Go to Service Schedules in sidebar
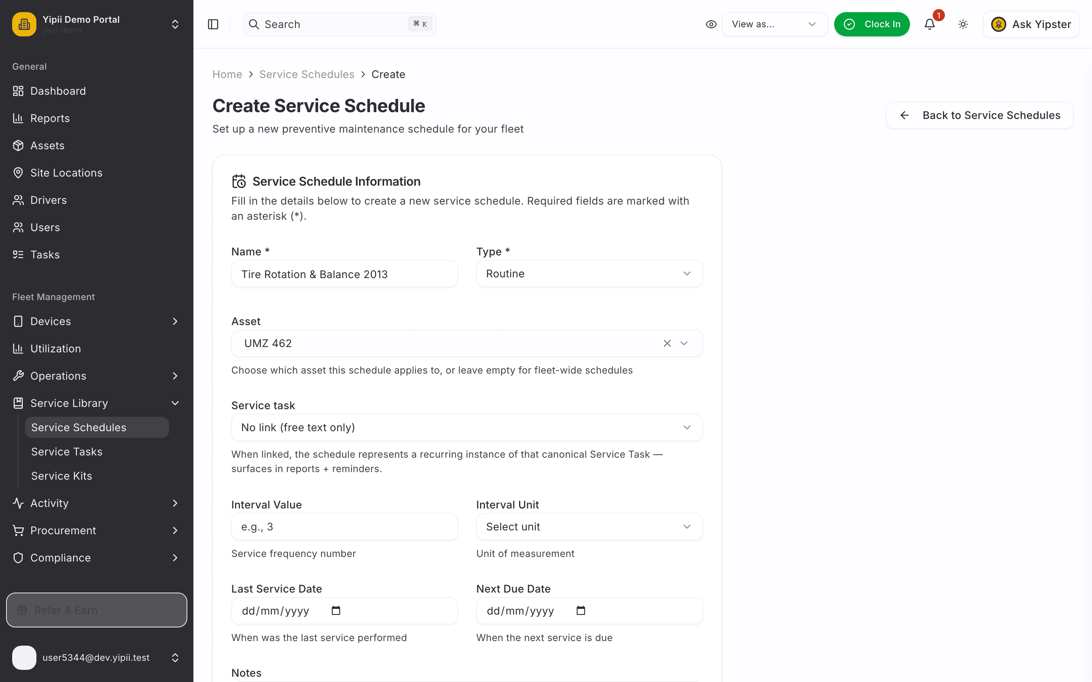 click(x=97, y=427)
